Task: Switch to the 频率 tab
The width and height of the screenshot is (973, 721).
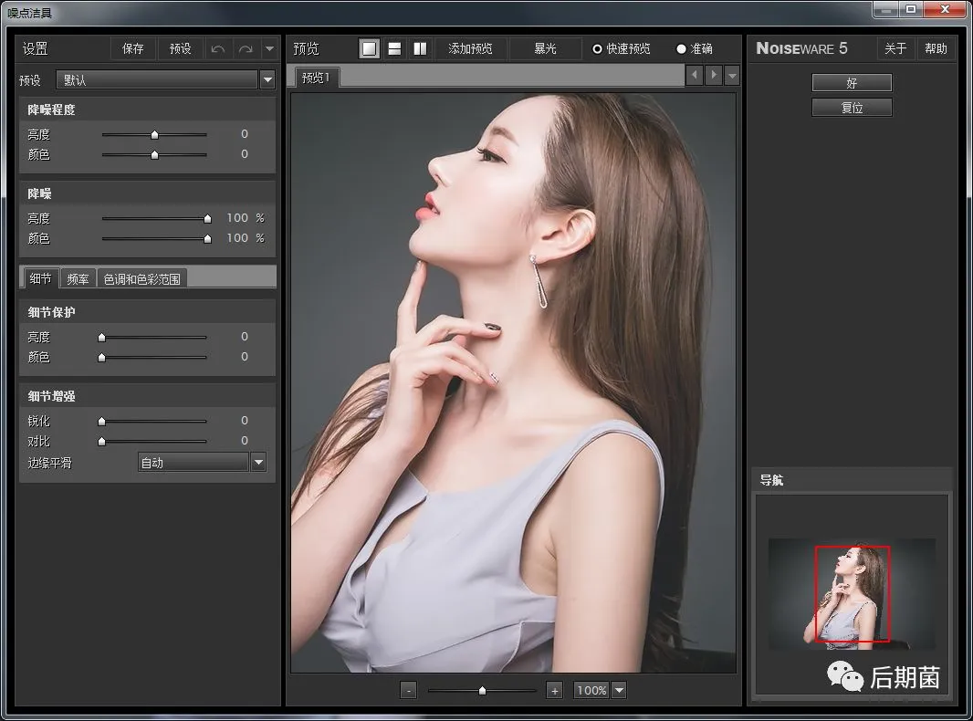Action: pos(78,279)
